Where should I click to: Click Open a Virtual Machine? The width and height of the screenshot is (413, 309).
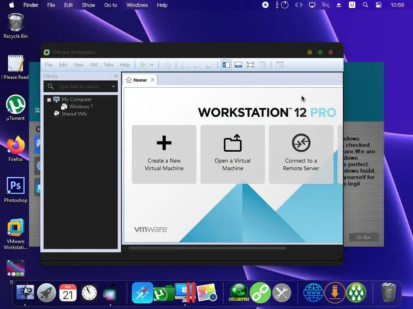pyautogui.click(x=233, y=154)
